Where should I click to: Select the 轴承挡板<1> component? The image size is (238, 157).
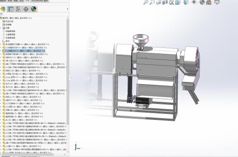pos(22,113)
